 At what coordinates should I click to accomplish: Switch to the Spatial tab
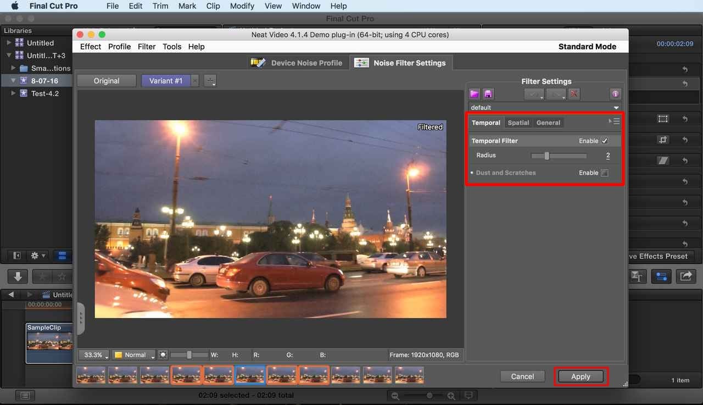click(518, 123)
